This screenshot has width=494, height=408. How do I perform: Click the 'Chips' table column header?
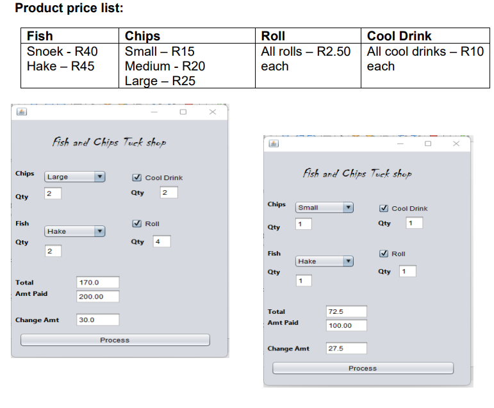click(142, 36)
